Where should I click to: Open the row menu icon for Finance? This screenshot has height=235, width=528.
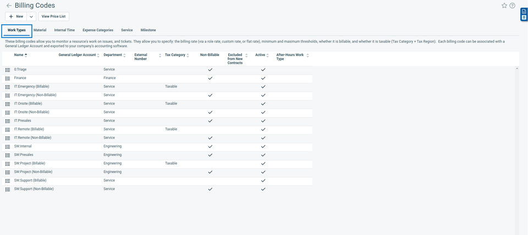(8, 79)
